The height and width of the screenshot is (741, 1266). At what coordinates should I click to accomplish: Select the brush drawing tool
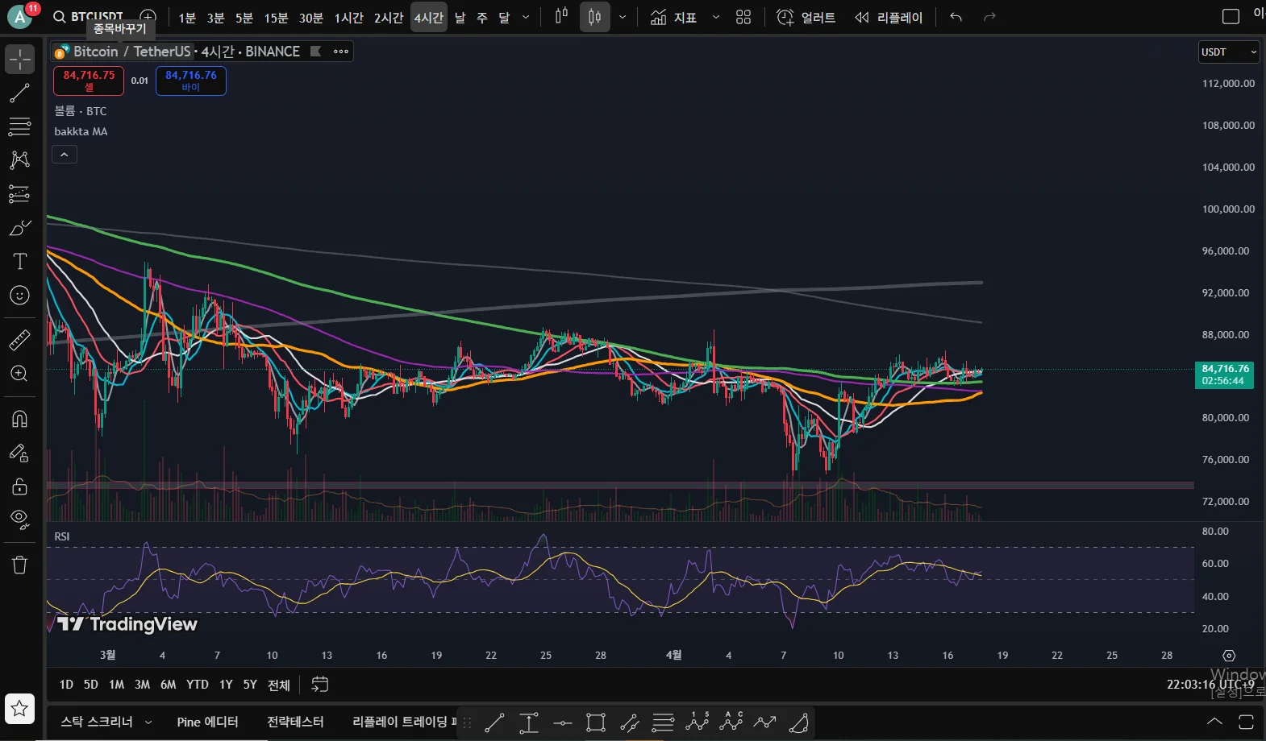(19, 229)
